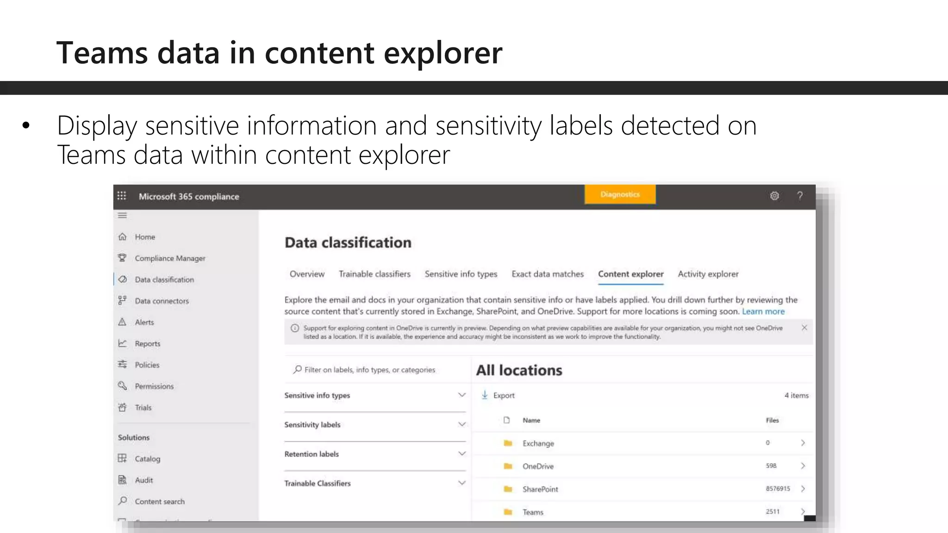Click the Exchange folder icon
The height and width of the screenshot is (533, 948).
pos(508,443)
